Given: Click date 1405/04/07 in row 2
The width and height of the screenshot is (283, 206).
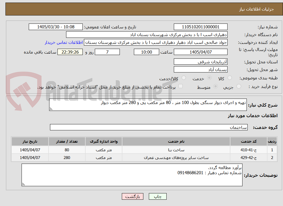Looking at the screenshot, I should (30, 158).
